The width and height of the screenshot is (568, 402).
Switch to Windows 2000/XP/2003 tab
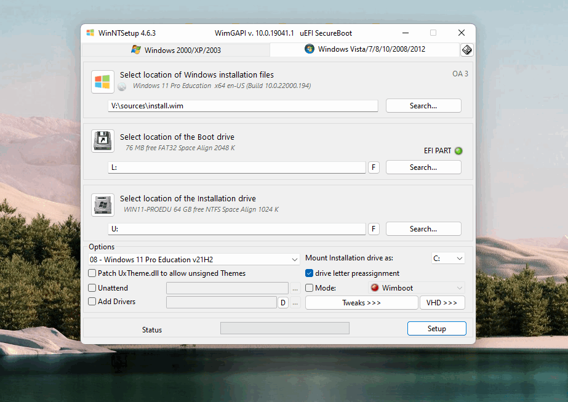[x=176, y=50]
